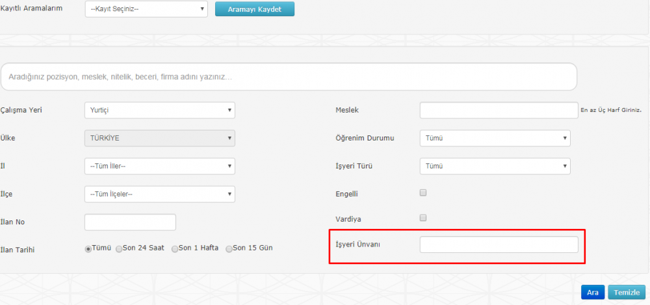
Task: Expand the İlçe district dropdown
Action: (159, 194)
